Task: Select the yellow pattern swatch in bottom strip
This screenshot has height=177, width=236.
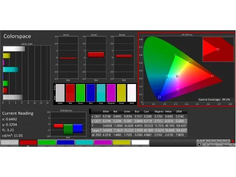Action: tap(122, 143)
